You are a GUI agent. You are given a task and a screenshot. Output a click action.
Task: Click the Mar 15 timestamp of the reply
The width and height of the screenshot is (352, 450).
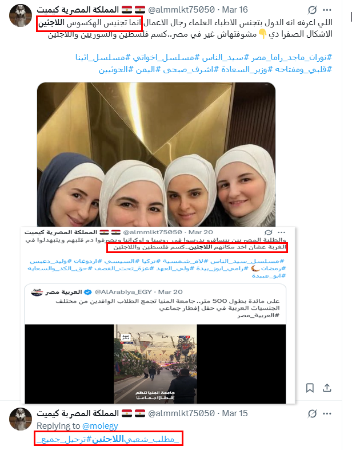[235, 413]
